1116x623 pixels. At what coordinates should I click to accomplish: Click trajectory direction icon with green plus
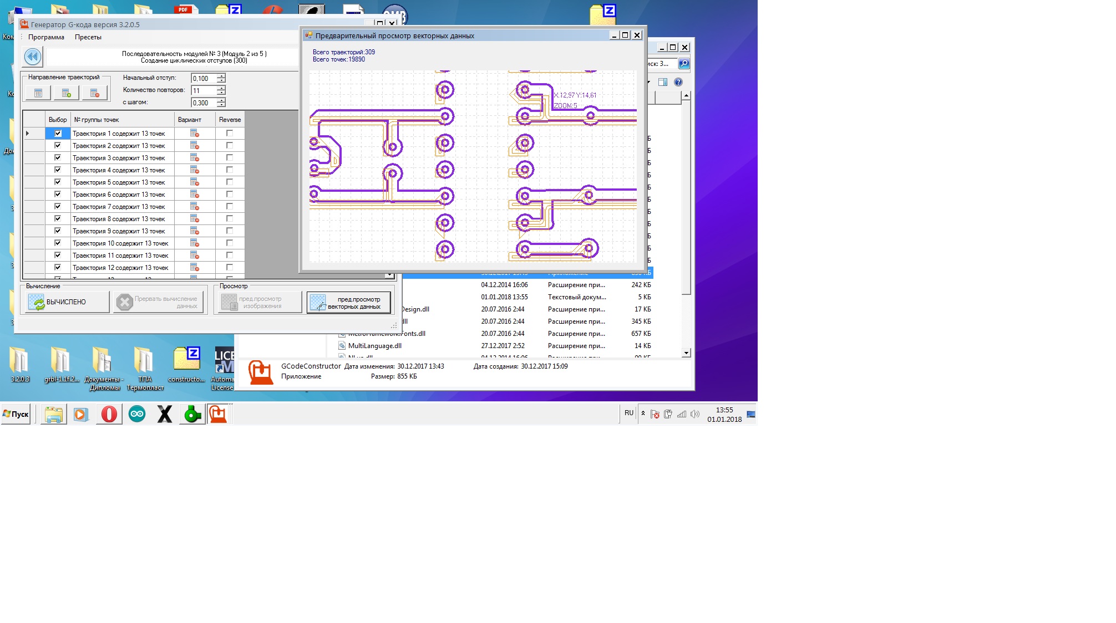67,93
